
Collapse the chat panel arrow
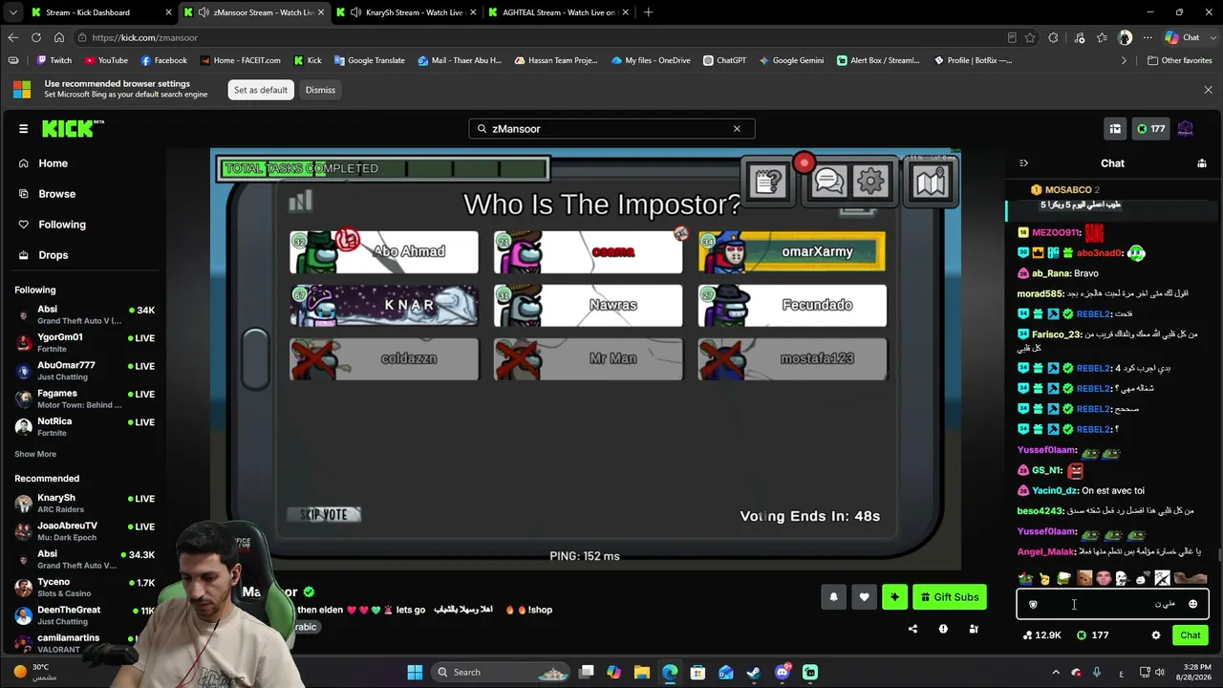[1023, 163]
